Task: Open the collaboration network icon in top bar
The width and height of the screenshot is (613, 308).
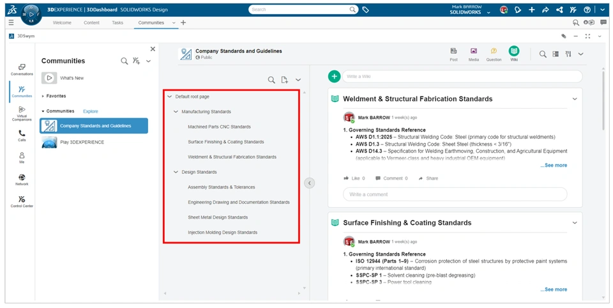Action: 559,10
